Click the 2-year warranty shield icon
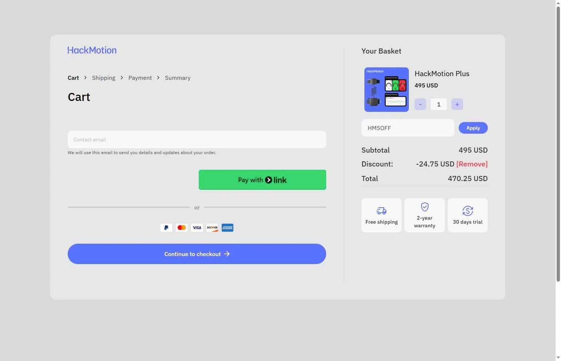Viewport: 561px width, 361px height. coord(424,207)
